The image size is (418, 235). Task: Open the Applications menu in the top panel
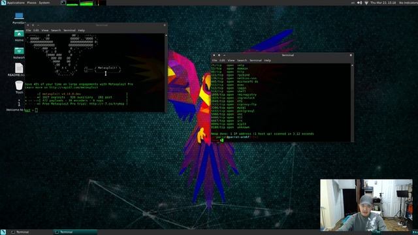(x=16, y=3)
